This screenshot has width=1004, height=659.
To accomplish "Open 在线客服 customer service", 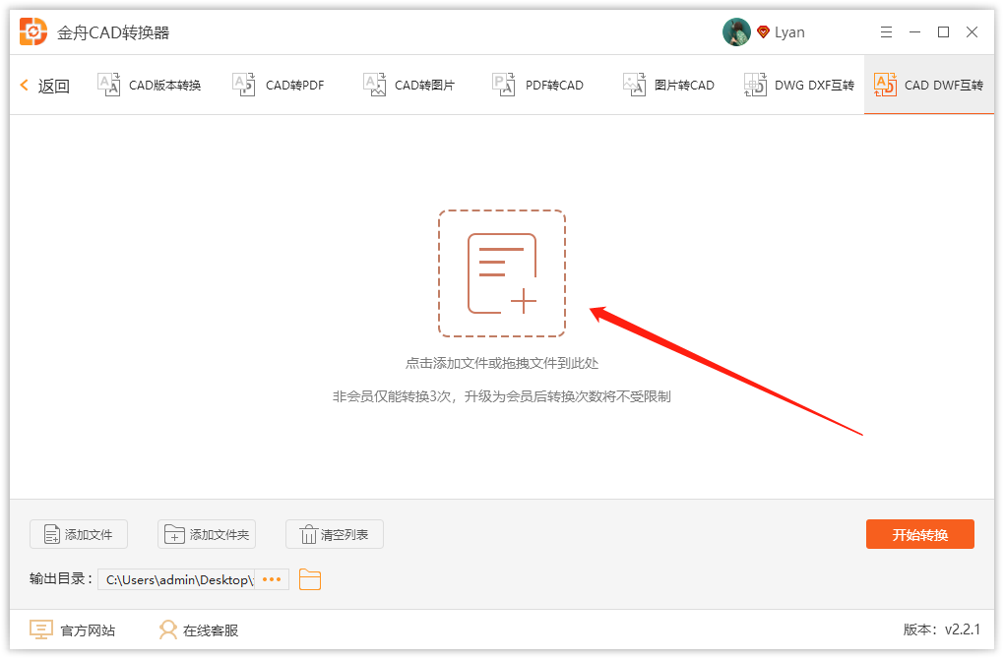I will pyautogui.click(x=201, y=629).
